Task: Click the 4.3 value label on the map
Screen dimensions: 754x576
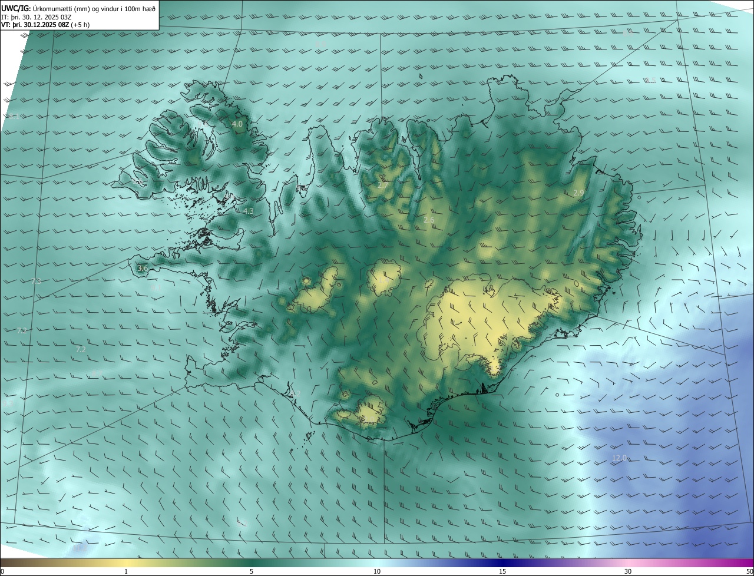Action: (249, 211)
